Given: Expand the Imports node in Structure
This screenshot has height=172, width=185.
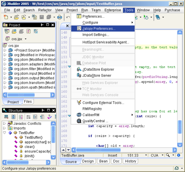Looking at the screenshot, I should tap(4, 128).
